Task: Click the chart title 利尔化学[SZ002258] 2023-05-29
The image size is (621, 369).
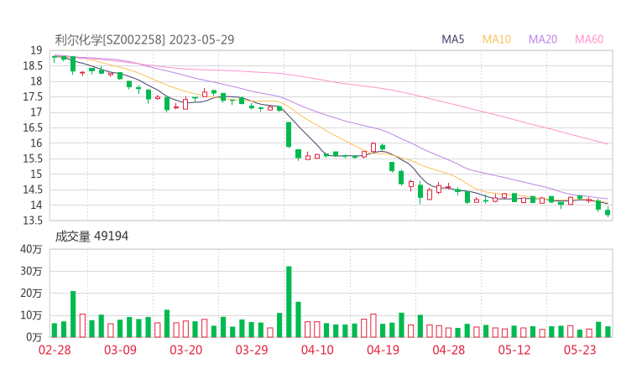Action: click(144, 39)
